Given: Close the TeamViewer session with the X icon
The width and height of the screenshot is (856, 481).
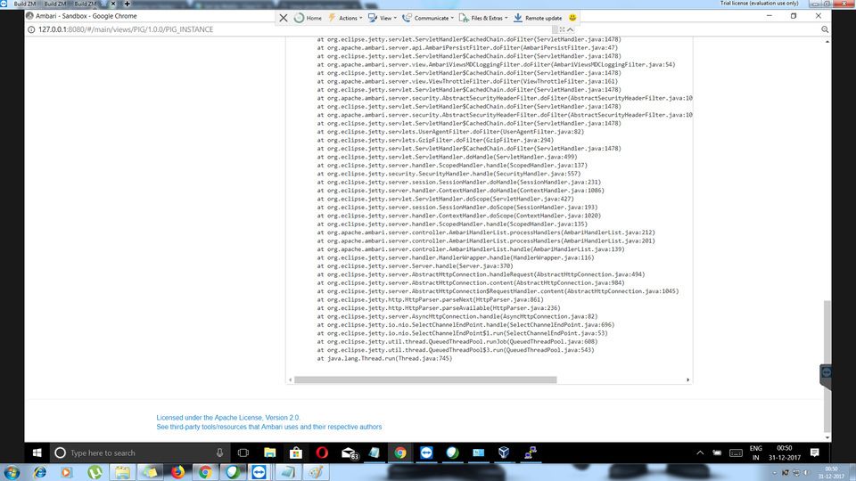Looking at the screenshot, I should [283, 18].
